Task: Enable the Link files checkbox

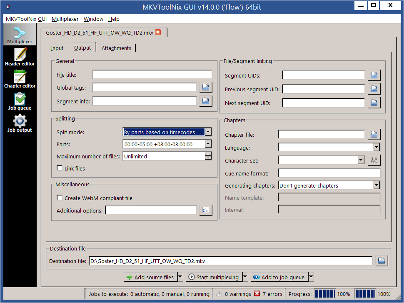Action: pos(60,168)
